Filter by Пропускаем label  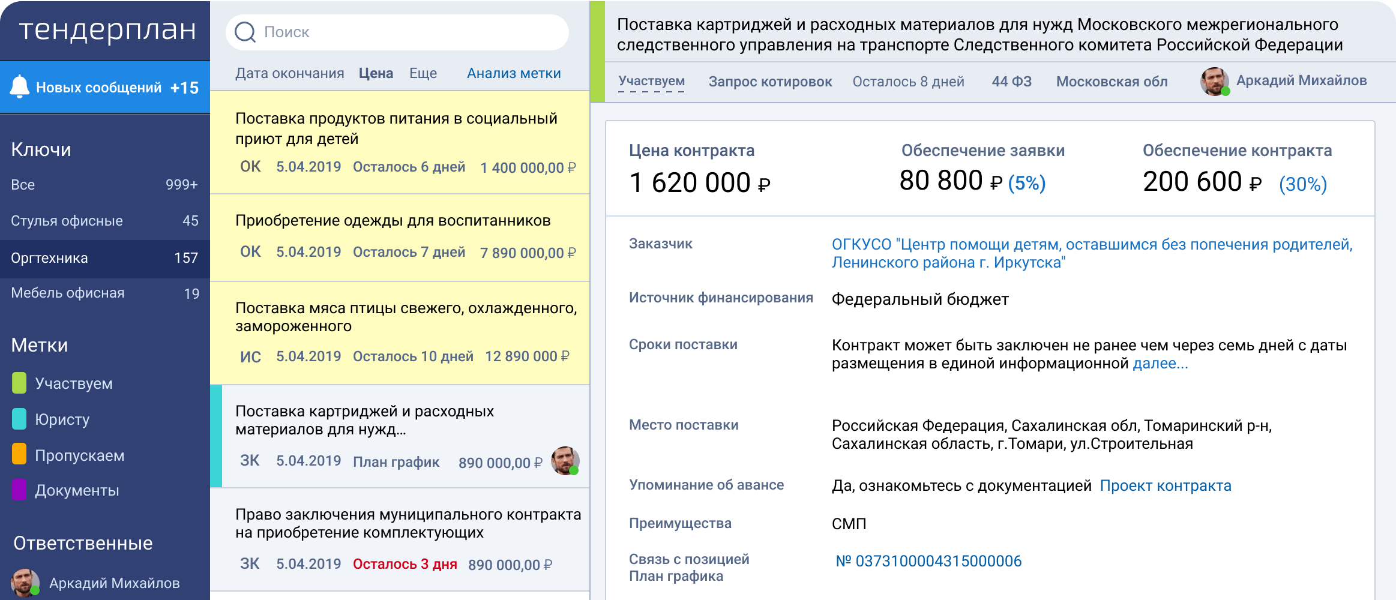(80, 455)
